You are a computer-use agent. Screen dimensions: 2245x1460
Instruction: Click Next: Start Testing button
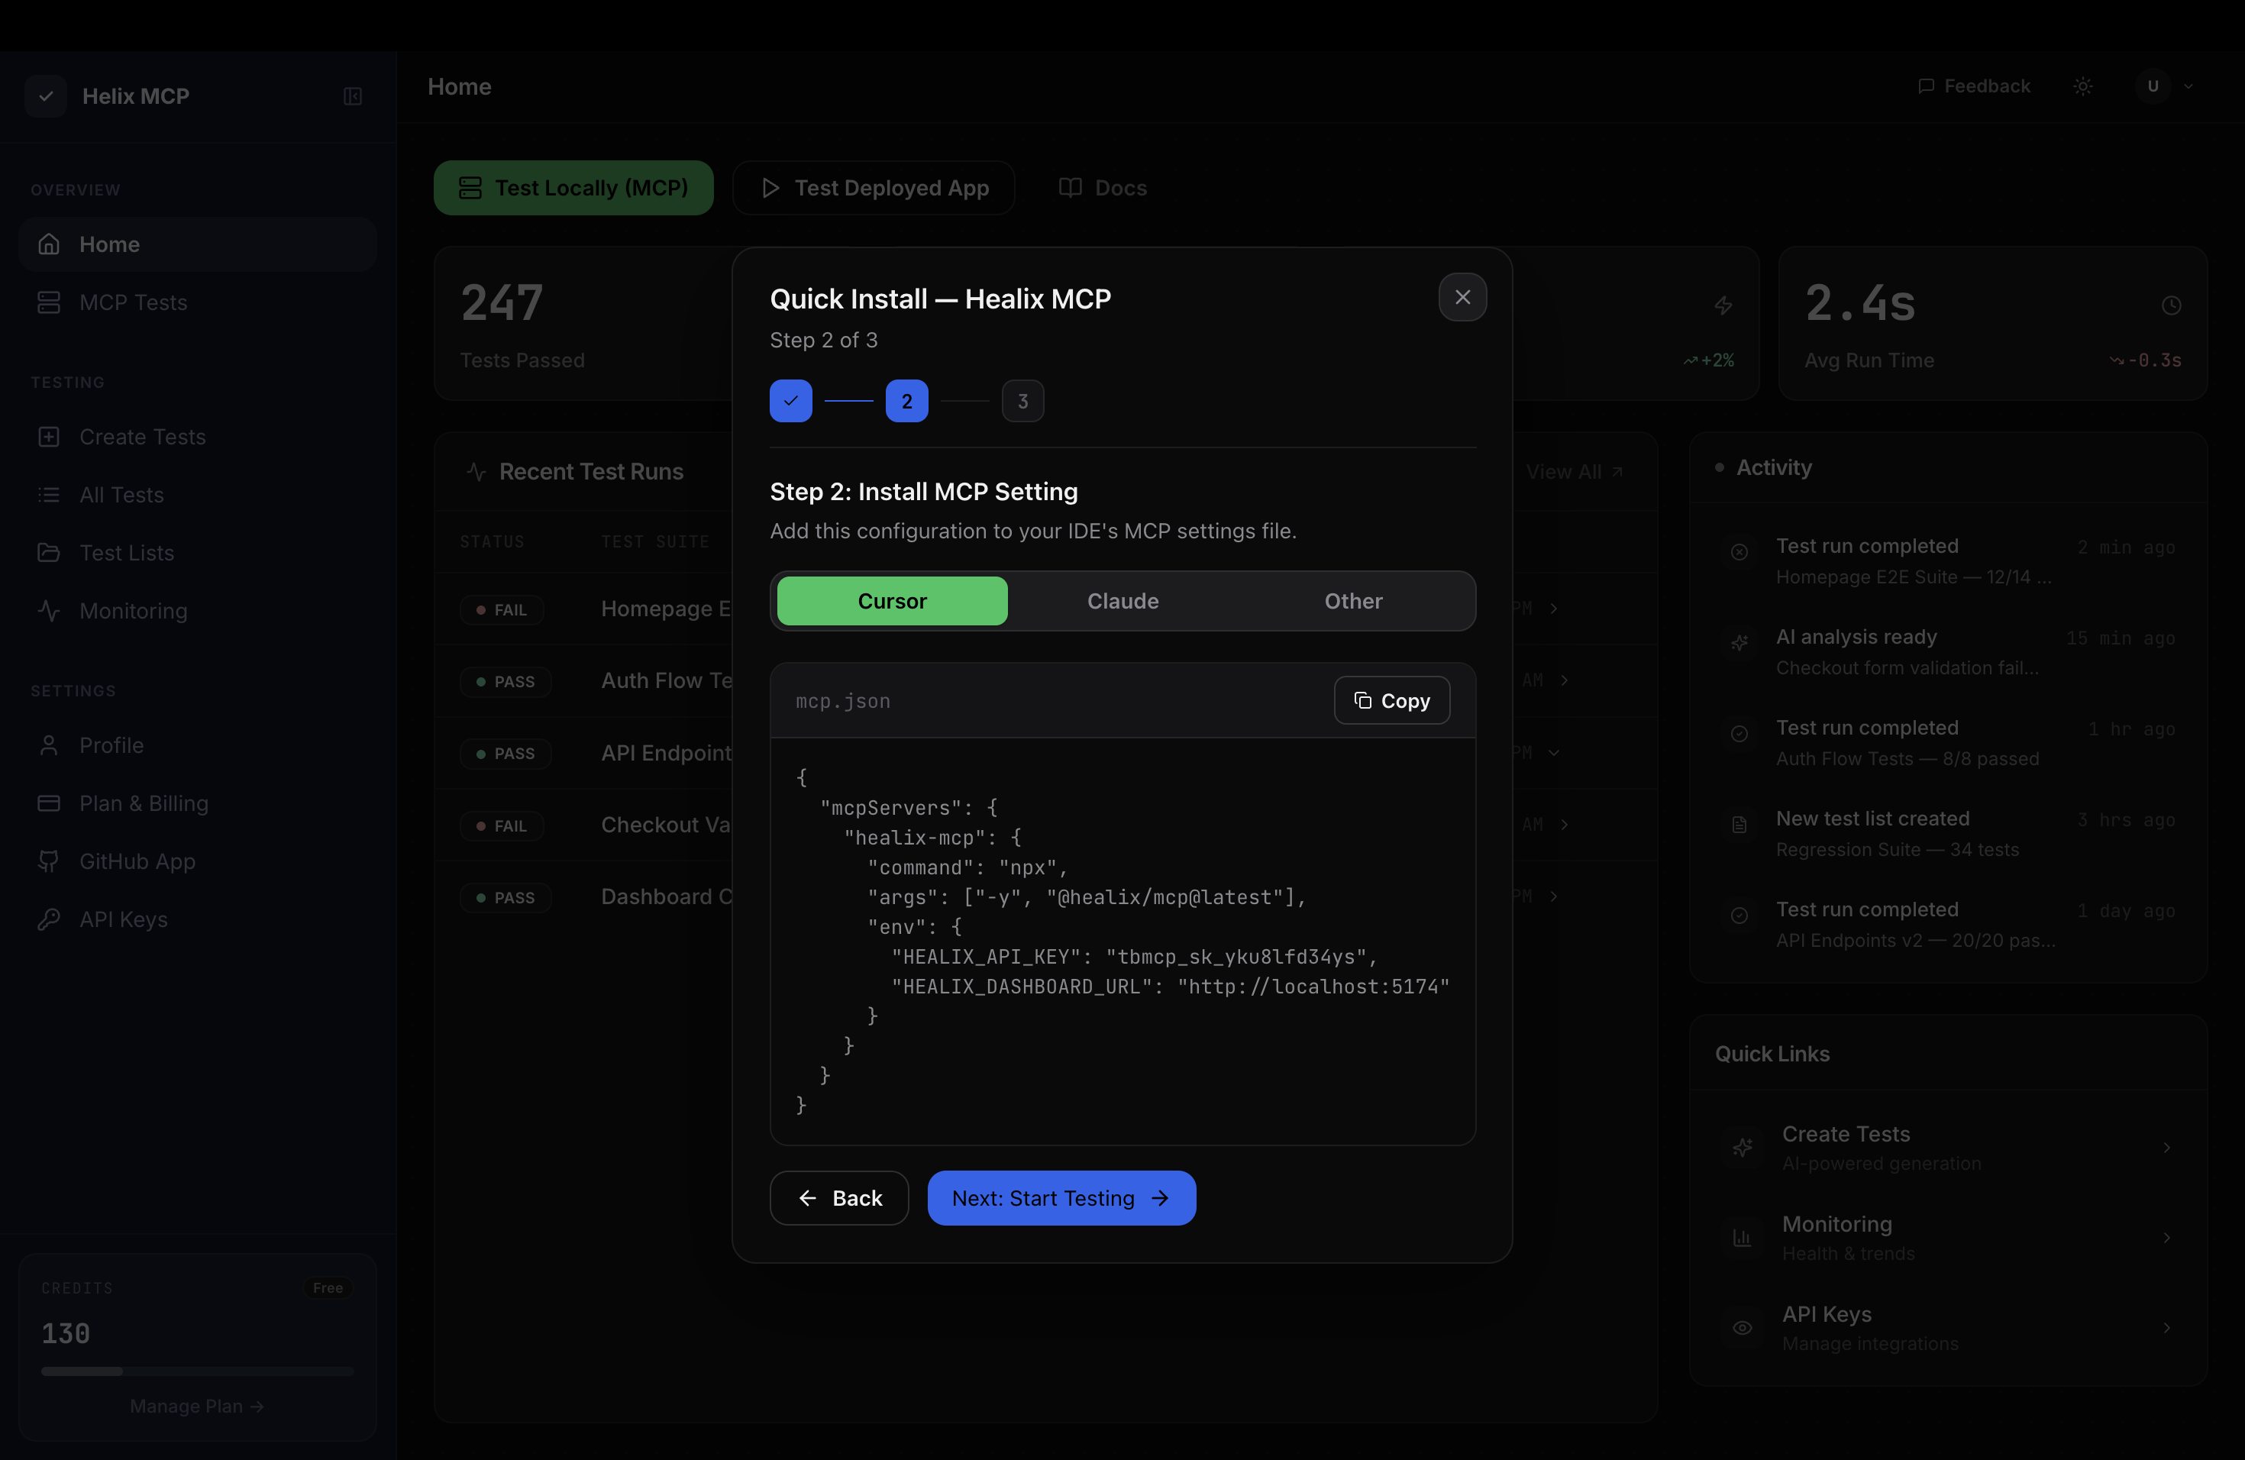(x=1061, y=1198)
